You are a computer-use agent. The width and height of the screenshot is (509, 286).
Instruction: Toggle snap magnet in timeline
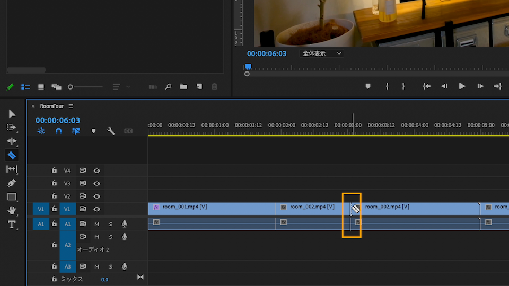click(58, 131)
